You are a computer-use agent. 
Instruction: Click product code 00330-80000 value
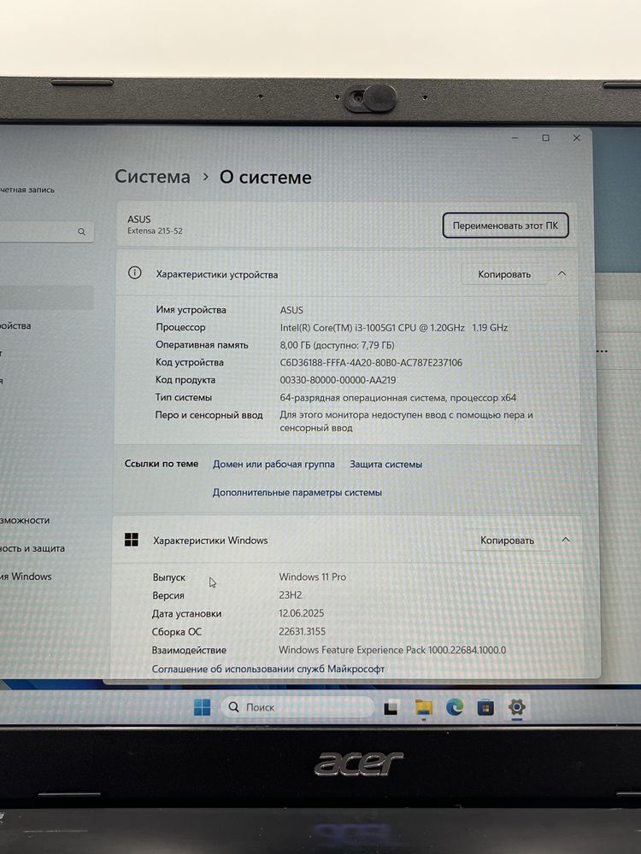[338, 380]
